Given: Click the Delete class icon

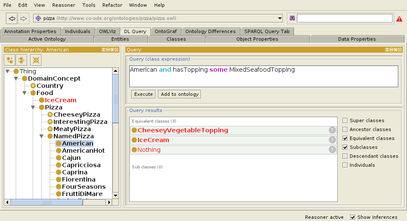Looking at the screenshot, I should (36, 60).
